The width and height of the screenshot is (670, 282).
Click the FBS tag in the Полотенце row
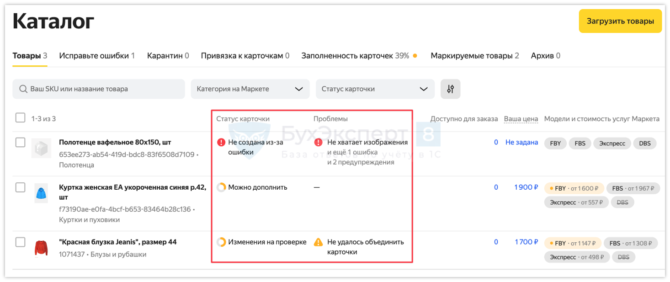(580, 143)
